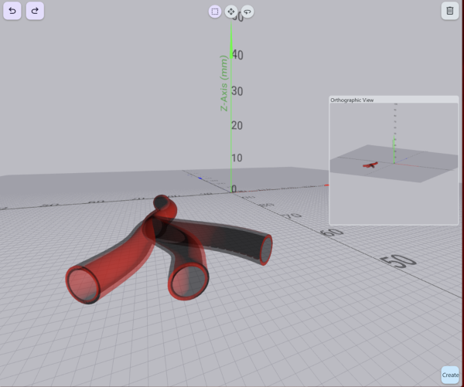Activate the rotate/orbit tool
Viewport: 464px width, 387px height.
pos(247,12)
